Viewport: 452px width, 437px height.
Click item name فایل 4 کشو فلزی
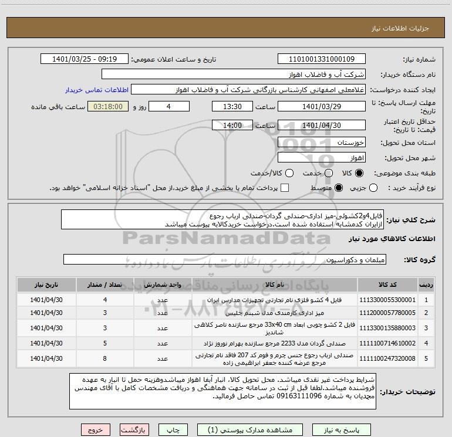click(275, 300)
